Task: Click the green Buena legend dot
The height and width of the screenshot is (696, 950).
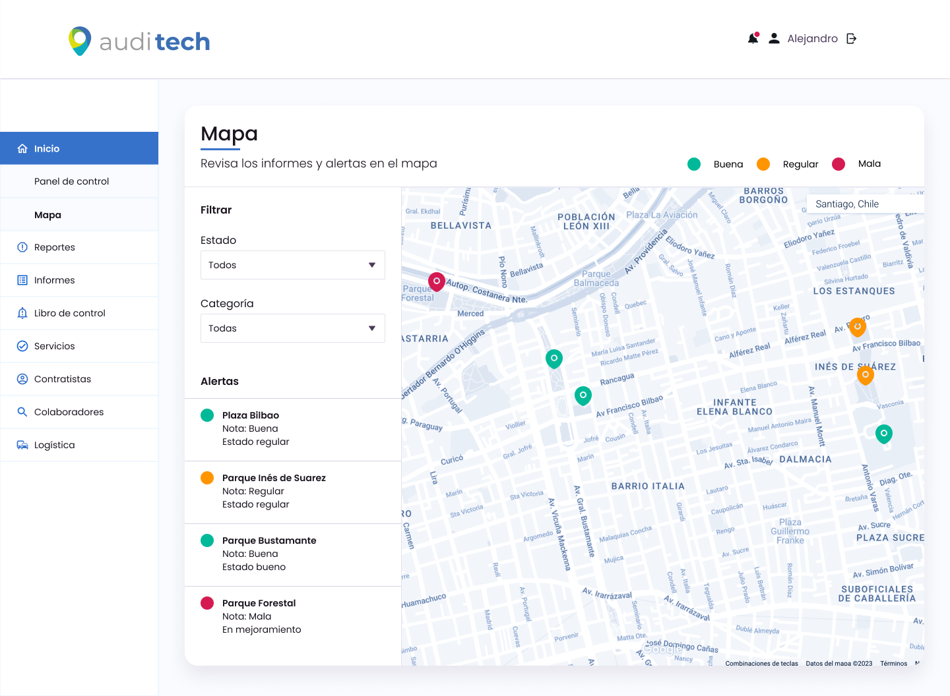Action: pyautogui.click(x=694, y=164)
